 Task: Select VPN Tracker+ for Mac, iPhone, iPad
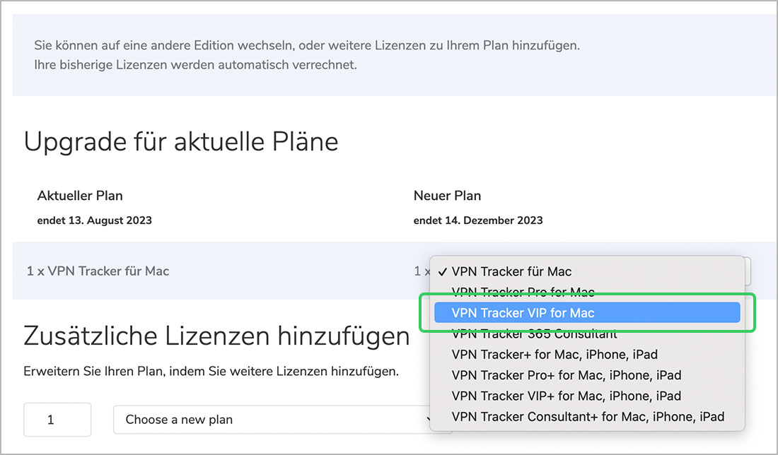[x=555, y=354]
